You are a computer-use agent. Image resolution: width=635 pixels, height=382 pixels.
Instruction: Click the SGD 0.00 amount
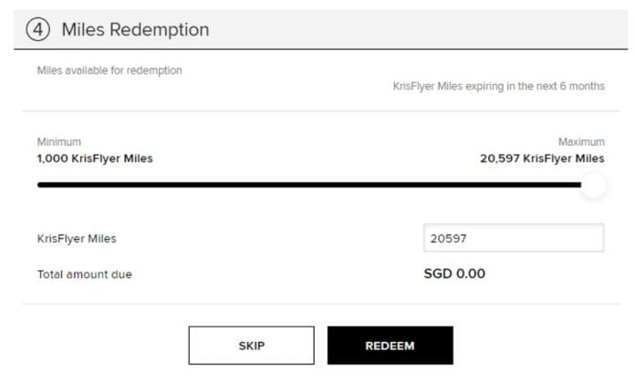pyautogui.click(x=454, y=274)
